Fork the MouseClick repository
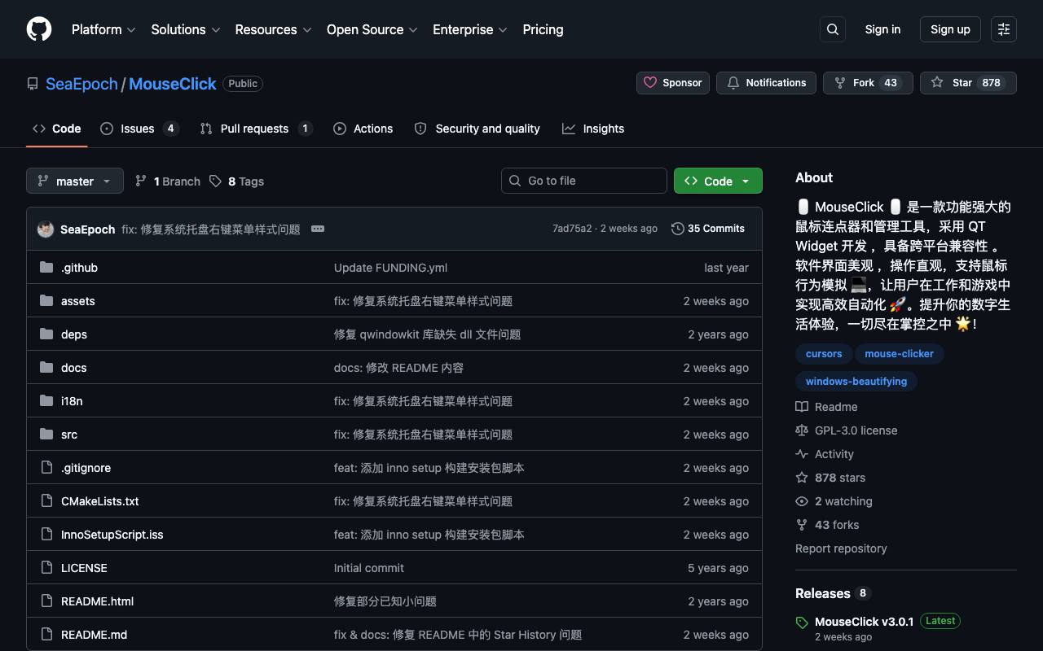Image resolution: width=1043 pixels, height=651 pixels. click(868, 83)
